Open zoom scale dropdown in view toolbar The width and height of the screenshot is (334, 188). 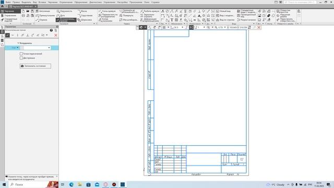pos(225,27)
